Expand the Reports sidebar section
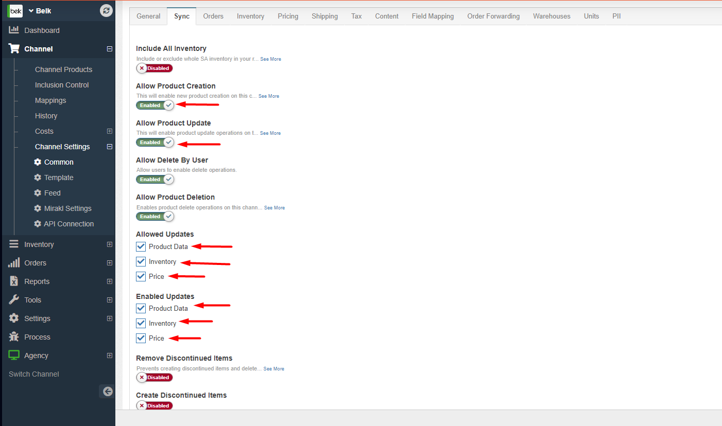The width and height of the screenshot is (722, 426). pyautogui.click(x=109, y=281)
